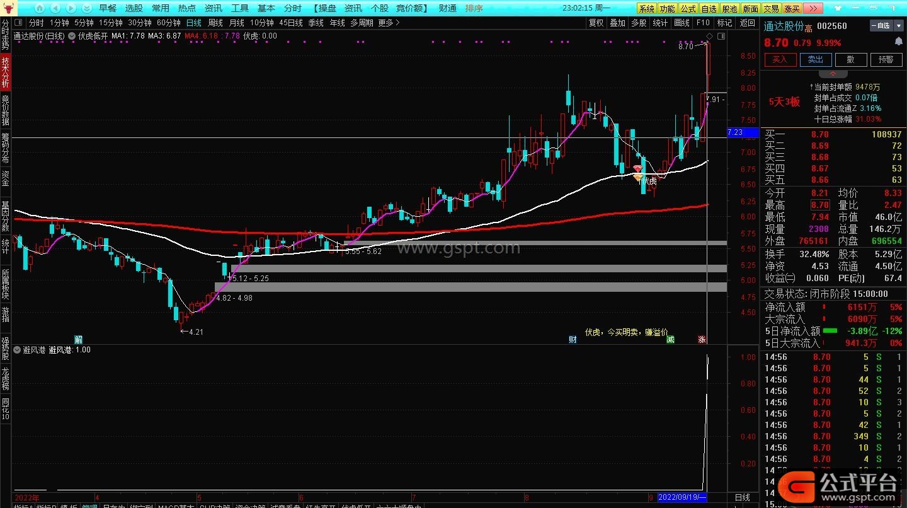This screenshot has width=907, height=508.
Task: Open the 工具 menu
Action: tap(240, 8)
